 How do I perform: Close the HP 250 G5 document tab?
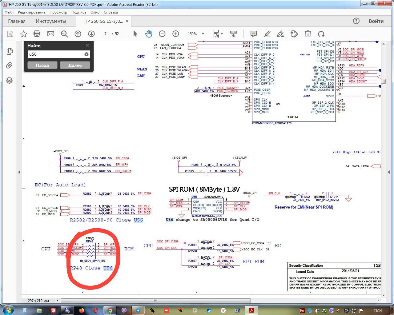tap(127, 21)
